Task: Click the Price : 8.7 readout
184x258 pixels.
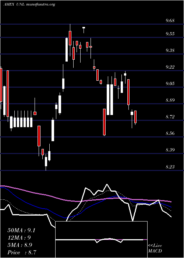Action: click(22, 252)
